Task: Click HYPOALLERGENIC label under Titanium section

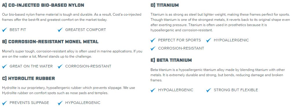Action: tap(231, 40)
